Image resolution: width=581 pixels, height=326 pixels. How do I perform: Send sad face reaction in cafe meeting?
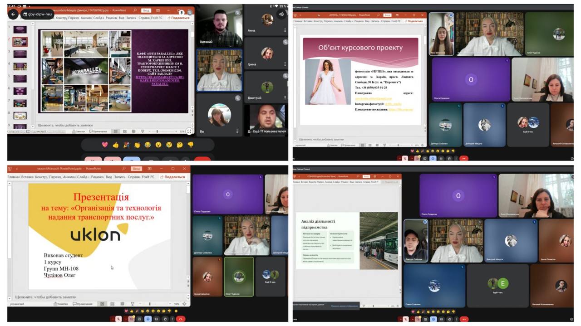(169, 145)
